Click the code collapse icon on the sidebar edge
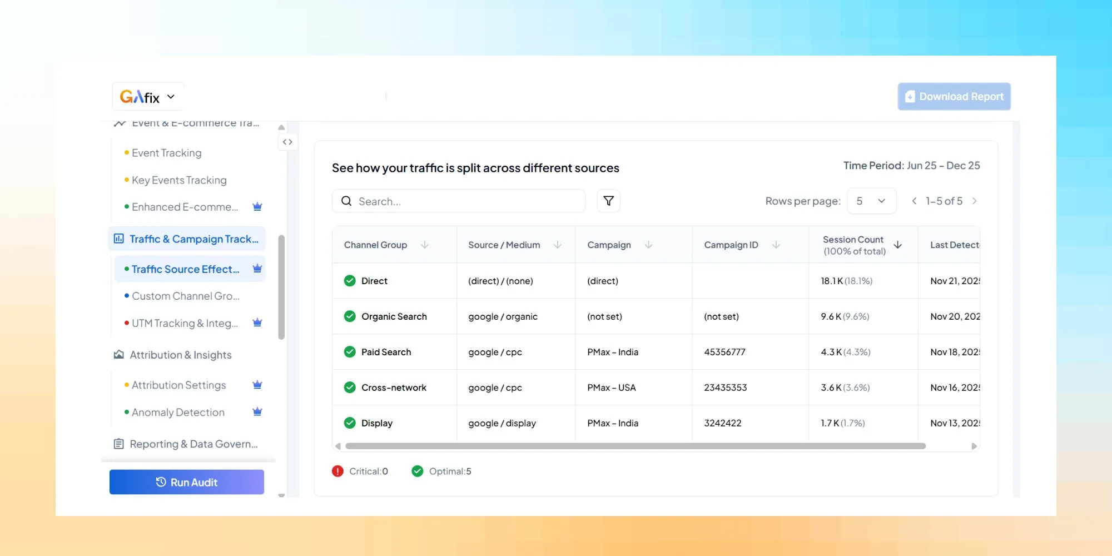The width and height of the screenshot is (1112, 556). click(x=288, y=142)
